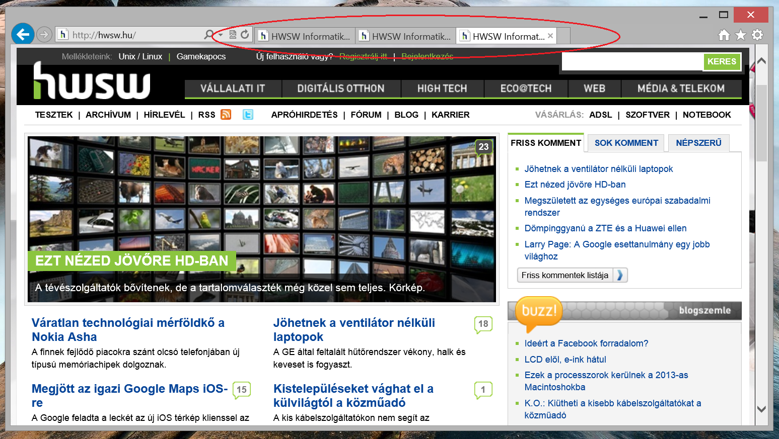Image resolution: width=779 pixels, height=439 pixels.
Task: Open Larry Page Google esettanulmány comment link
Action: 617,250
